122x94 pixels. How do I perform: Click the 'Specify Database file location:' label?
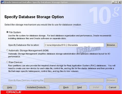tap(24, 45)
